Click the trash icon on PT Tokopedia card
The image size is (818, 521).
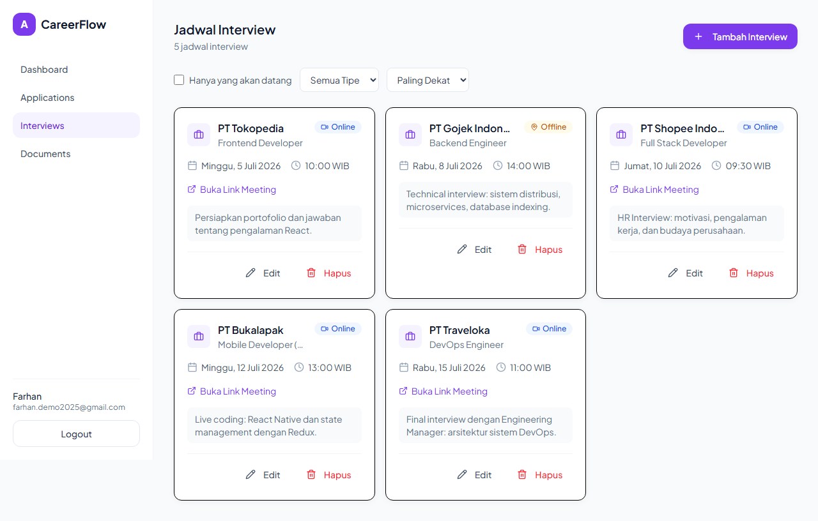[x=311, y=273]
